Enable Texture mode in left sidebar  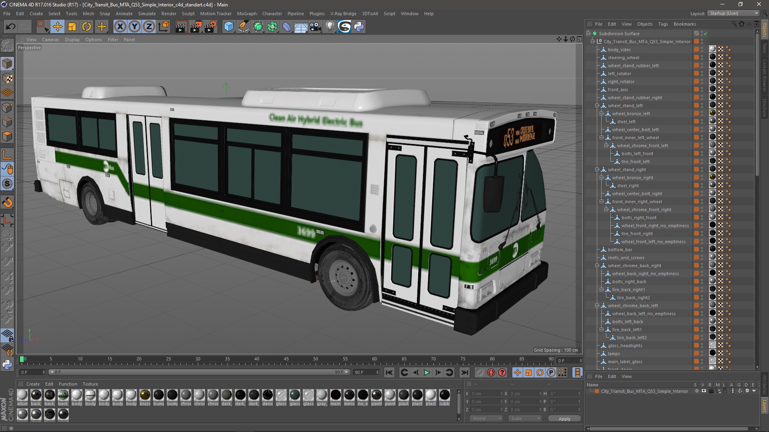coord(7,78)
